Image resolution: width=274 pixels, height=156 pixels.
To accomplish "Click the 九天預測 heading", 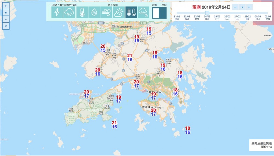I will (113, 5).
